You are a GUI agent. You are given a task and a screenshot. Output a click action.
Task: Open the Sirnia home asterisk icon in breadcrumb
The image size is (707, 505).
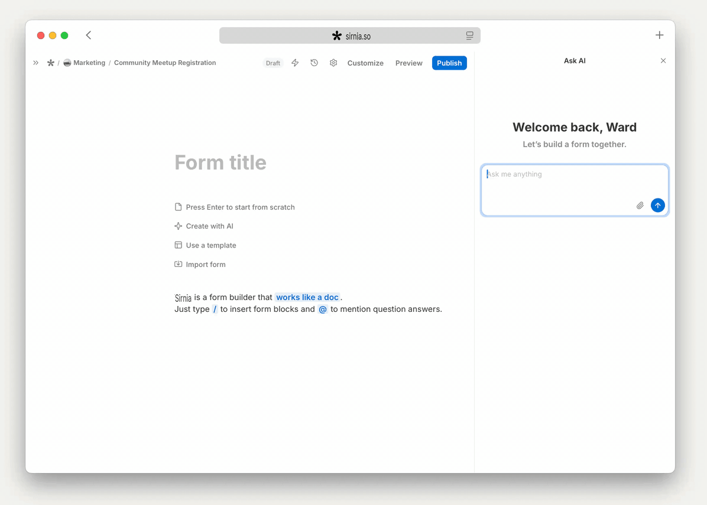[50, 63]
